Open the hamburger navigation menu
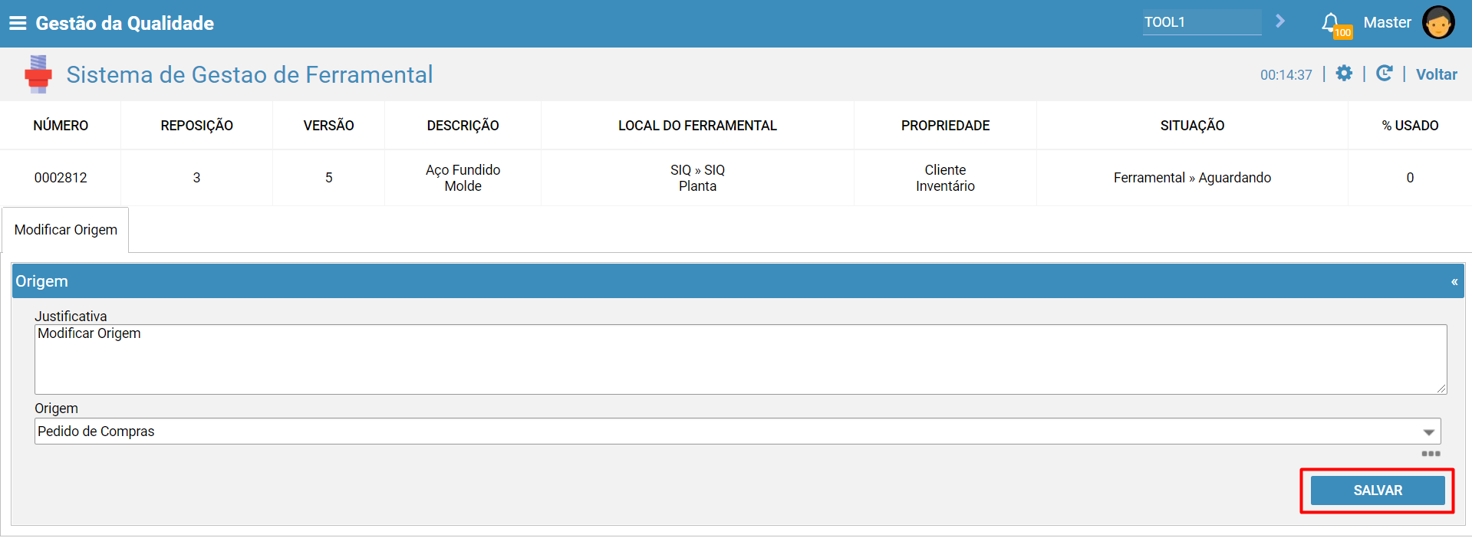This screenshot has width=1472, height=538. coord(18,23)
